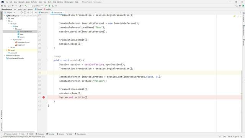245x138 pixels.
Task: Open the Terminal tool window
Action: (50, 134)
